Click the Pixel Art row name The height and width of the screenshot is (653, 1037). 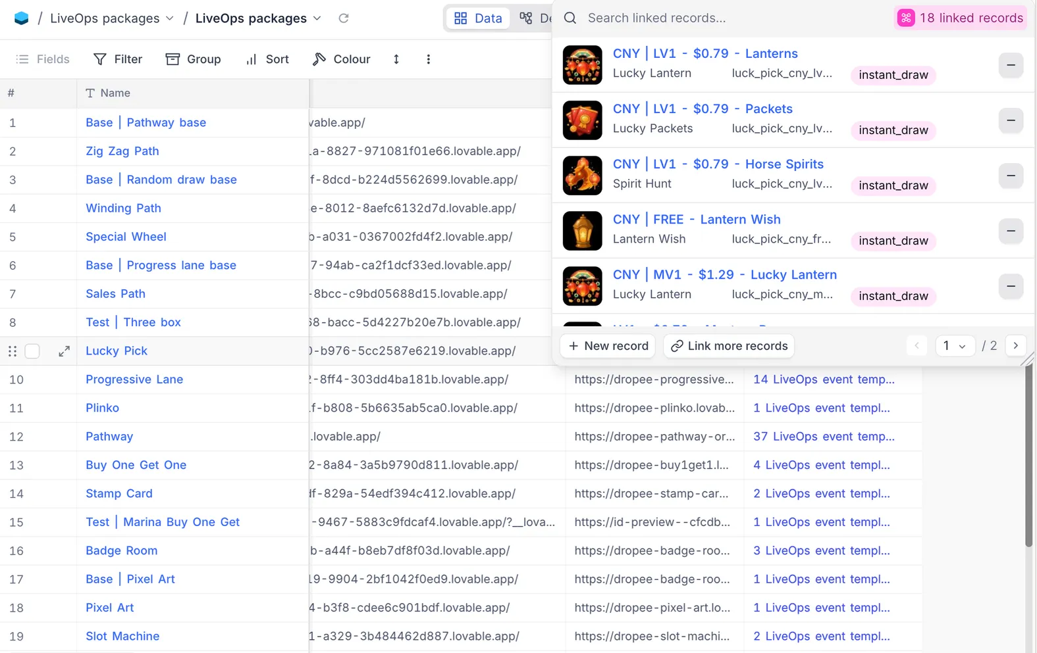(109, 608)
